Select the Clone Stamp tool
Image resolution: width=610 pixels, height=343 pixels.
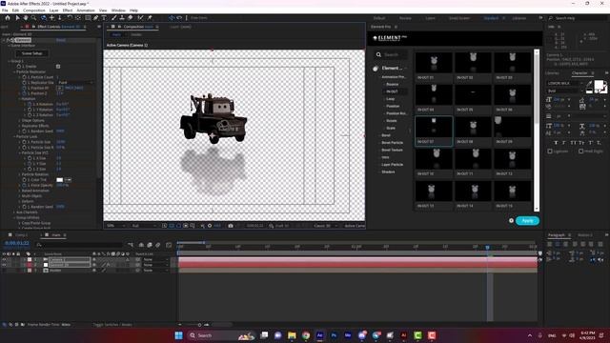point(122,18)
